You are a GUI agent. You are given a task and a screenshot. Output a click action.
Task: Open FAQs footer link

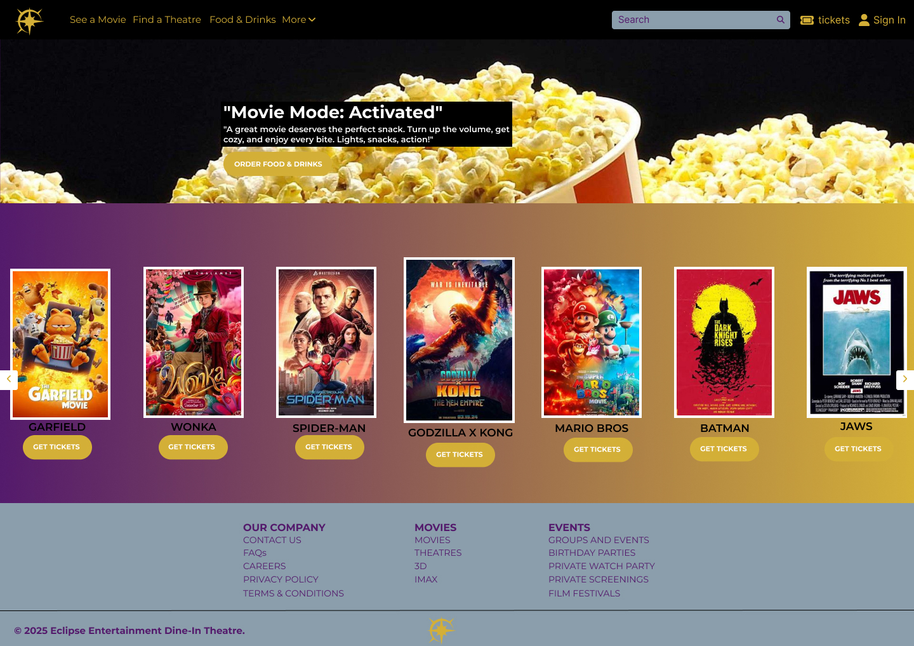tap(255, 553)
